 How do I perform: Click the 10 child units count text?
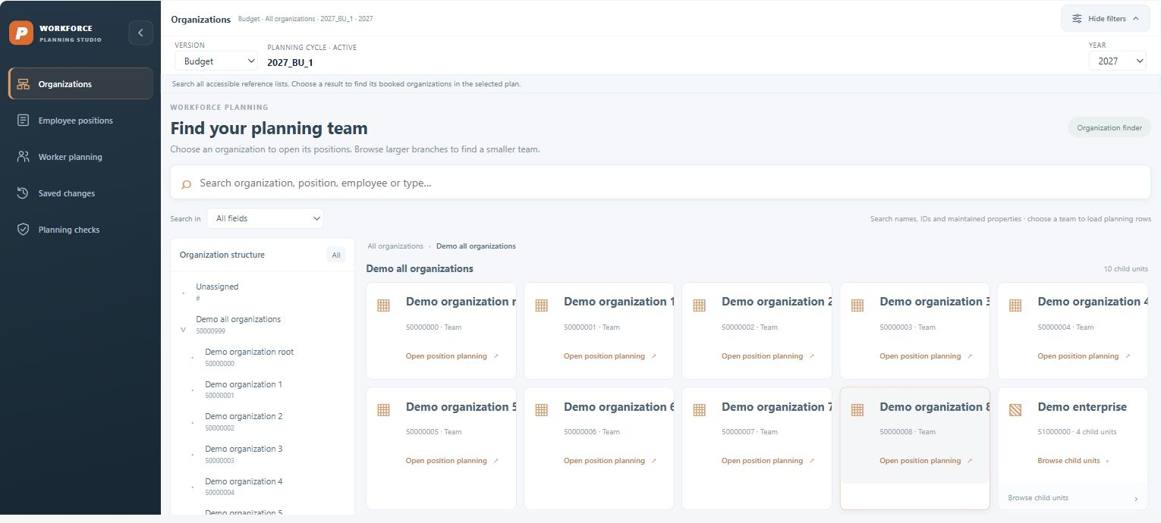(x=1125, y=269)
